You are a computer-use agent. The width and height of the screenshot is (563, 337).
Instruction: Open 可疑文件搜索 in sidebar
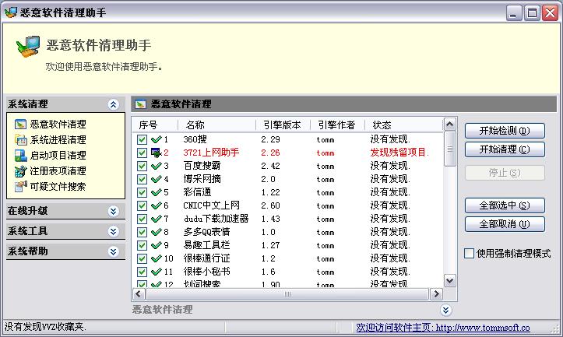pyautogui.click(x=58, y=186)
